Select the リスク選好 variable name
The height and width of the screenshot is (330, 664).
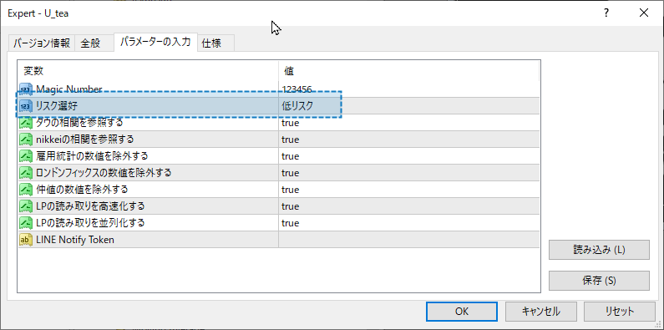pos(56,106)
